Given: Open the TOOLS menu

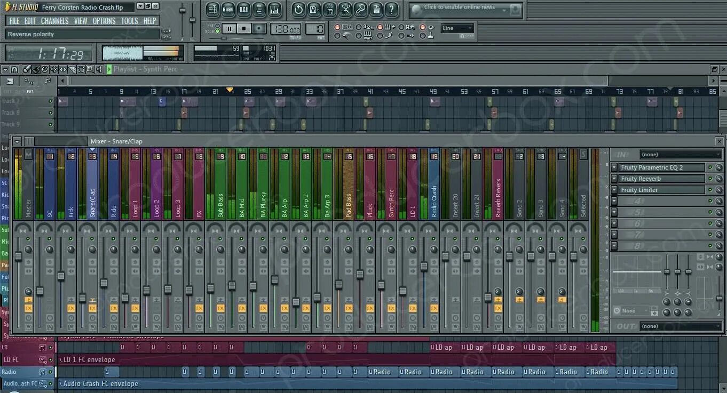Looking at the screenshot, I should click(x=130, y=21).
